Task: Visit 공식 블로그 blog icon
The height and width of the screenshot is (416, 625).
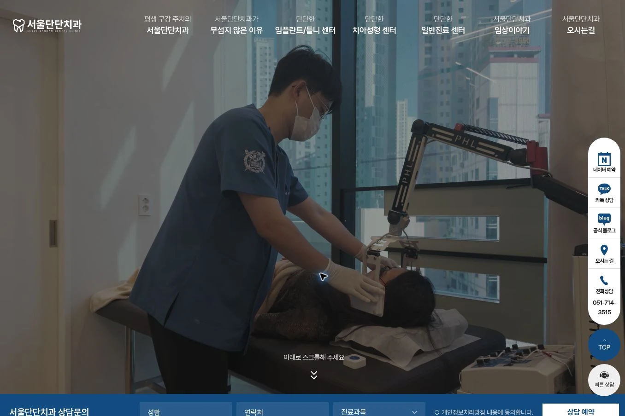Action: pyautogui.click(x=604, y=220)
